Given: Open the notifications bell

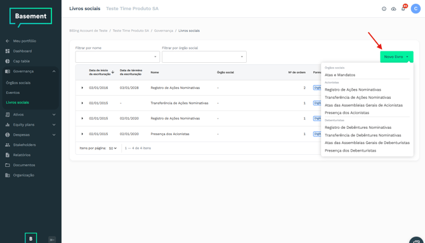Looking at the screenshot, I should point(403,9).
